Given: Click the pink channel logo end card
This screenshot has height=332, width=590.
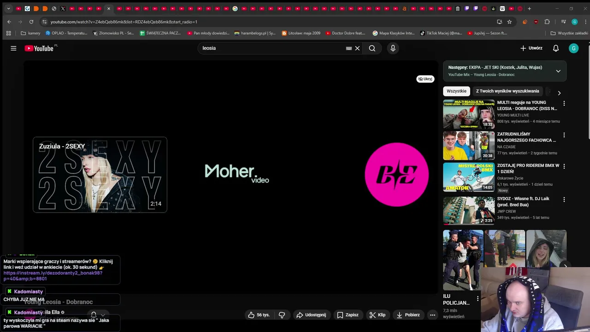Looking at the screenshot, I should point(396,174).
